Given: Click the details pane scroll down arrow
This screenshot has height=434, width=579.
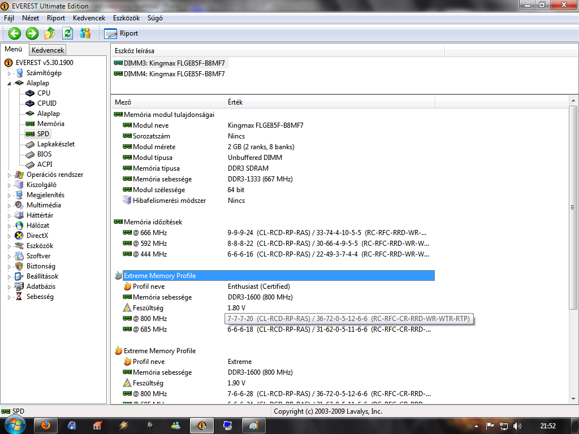Looking at the screenshot, I should [x=573, y=399].
